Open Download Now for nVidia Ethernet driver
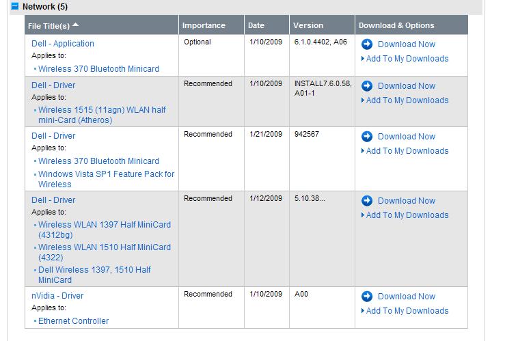The height and width of the screenshot is (341, 505). [407, 297]
